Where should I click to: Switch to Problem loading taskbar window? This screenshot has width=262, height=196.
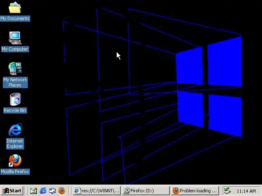(195, 191)
